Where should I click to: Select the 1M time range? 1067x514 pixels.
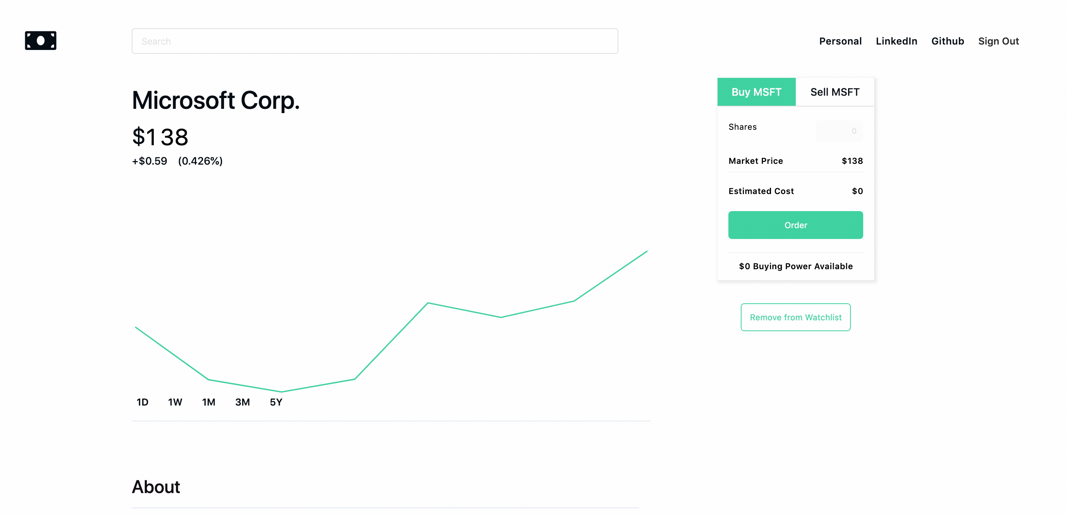point(208,402)
